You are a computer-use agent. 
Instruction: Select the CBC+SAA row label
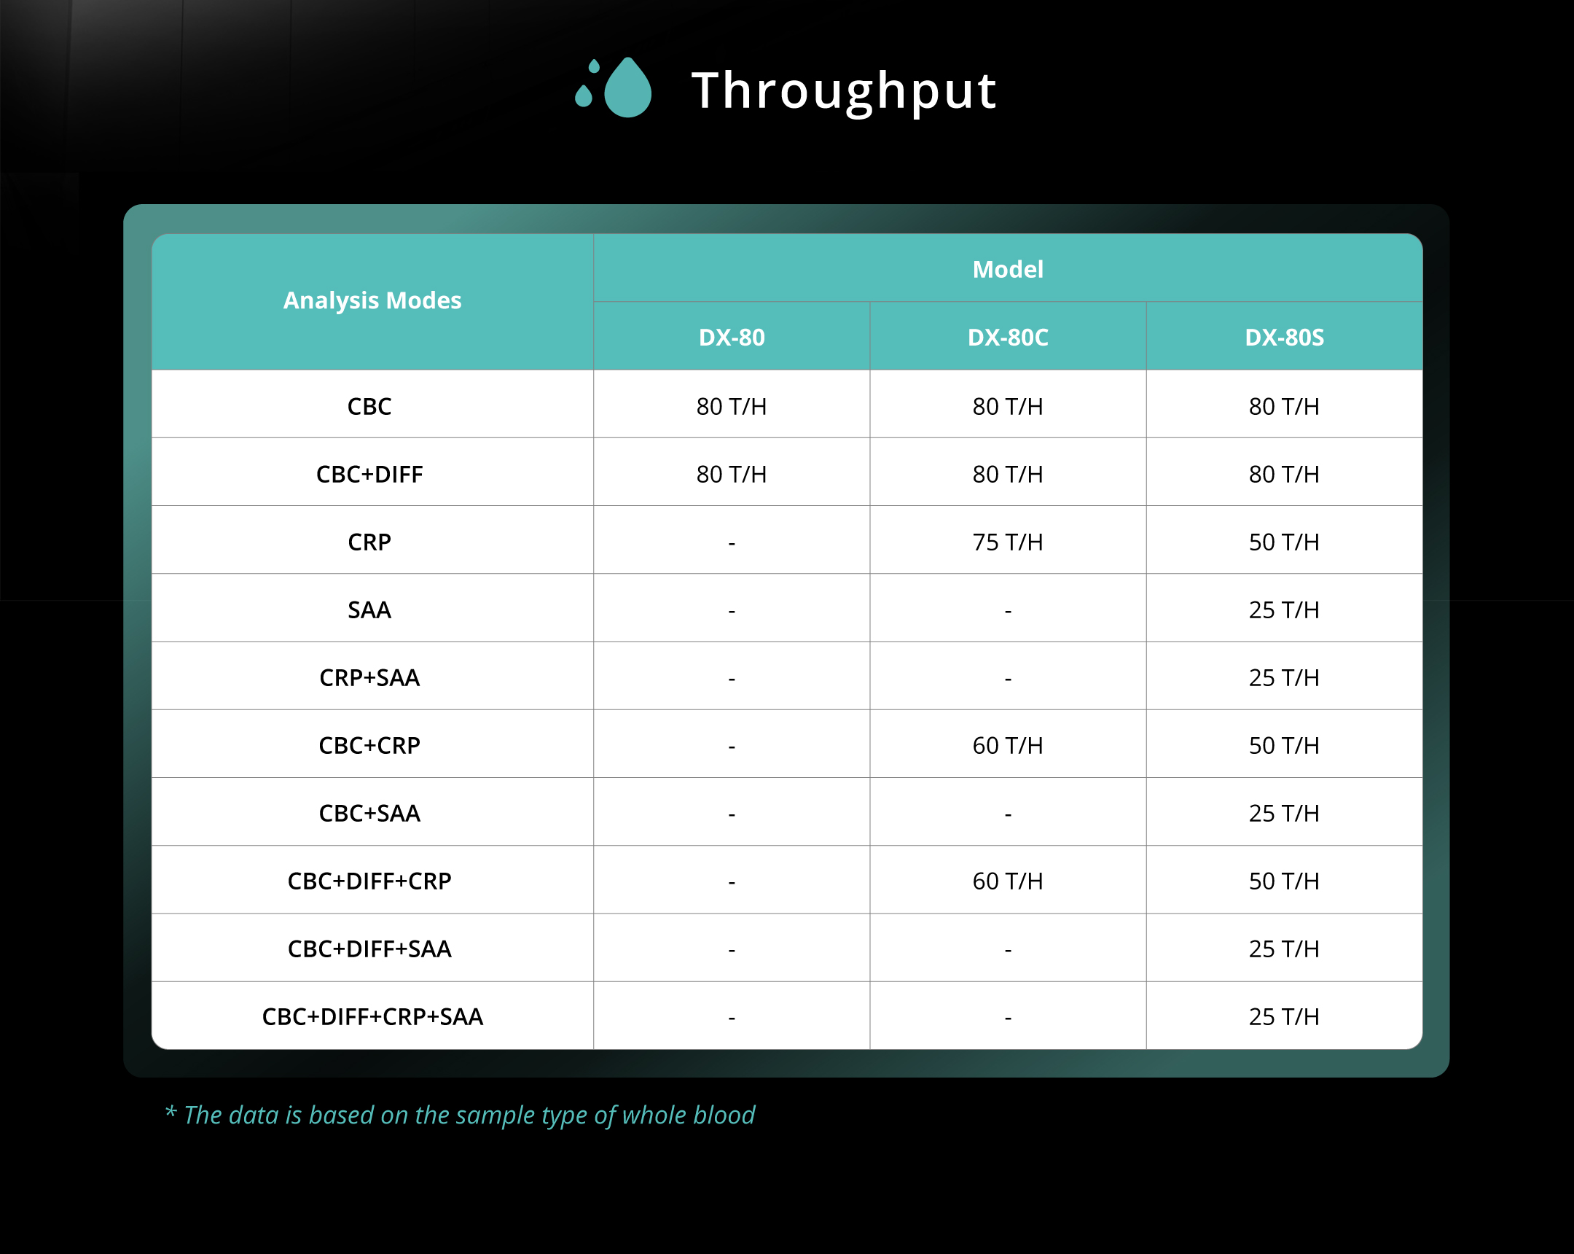[369, 814]
